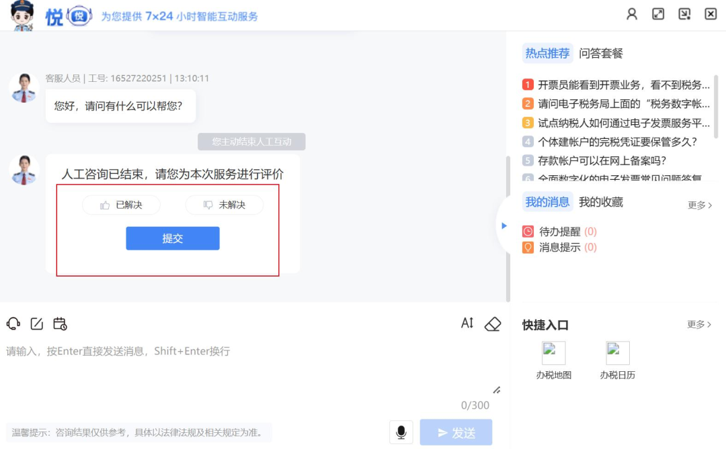This screenshot has height=449, width=726.
Task: Open hot question 2 about 税务数字帐
Action: [616, 103]
